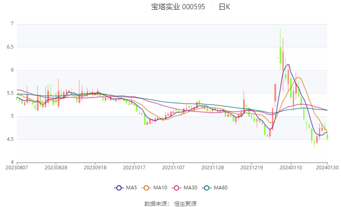Click y-axis value 7
341x207 pixels.
tap(12, 24)
